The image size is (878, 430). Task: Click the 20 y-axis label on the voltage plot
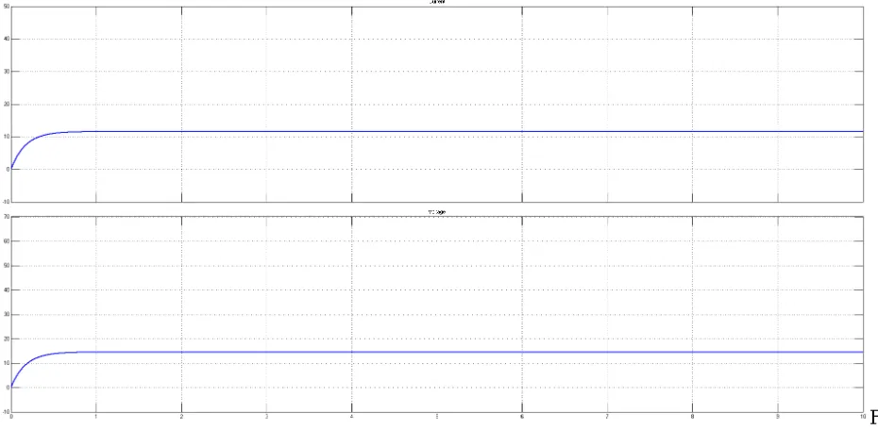pyautogui.click(x=7, y=339)
